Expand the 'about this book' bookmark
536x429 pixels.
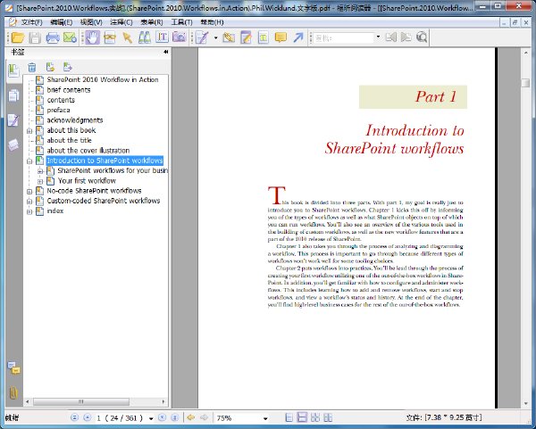coord(29,131)
